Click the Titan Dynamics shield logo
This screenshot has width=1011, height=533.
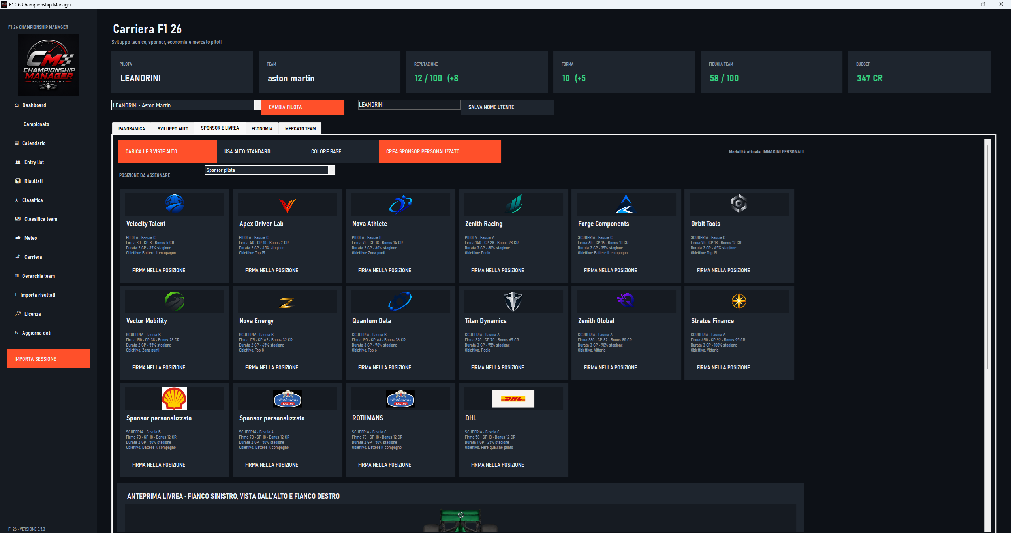[513, 301]
